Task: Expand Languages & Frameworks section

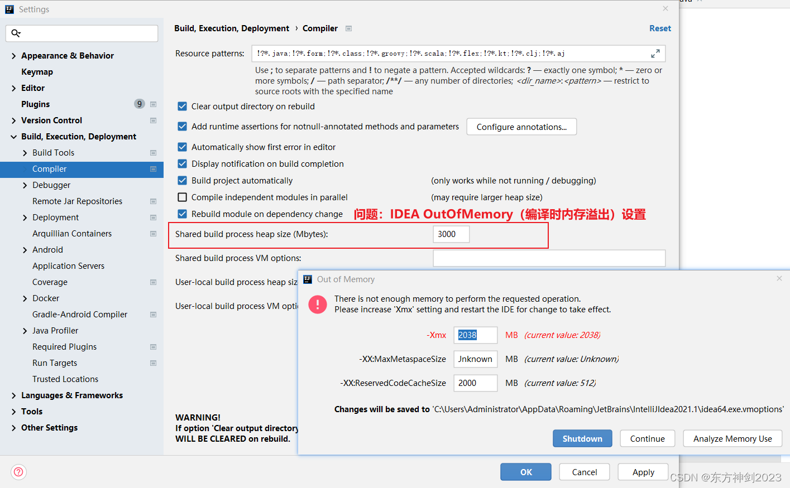Action: point(13,395)
